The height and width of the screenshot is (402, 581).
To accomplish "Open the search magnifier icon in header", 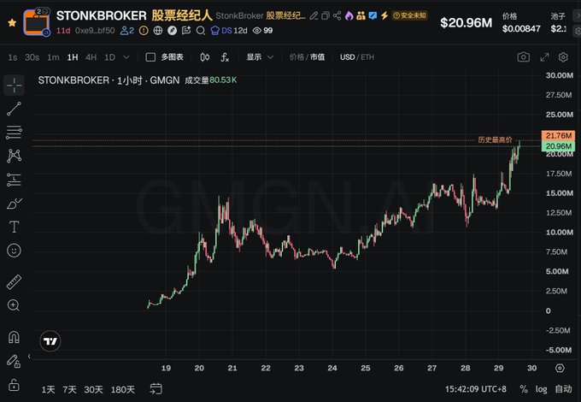I will coord(201,31).
